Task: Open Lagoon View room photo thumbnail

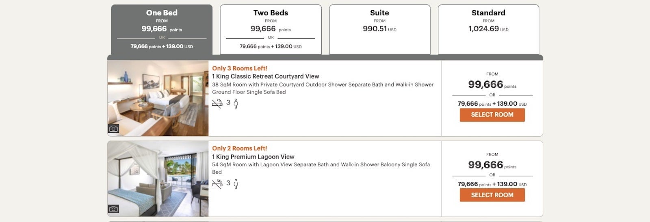Action: [158, 178]
